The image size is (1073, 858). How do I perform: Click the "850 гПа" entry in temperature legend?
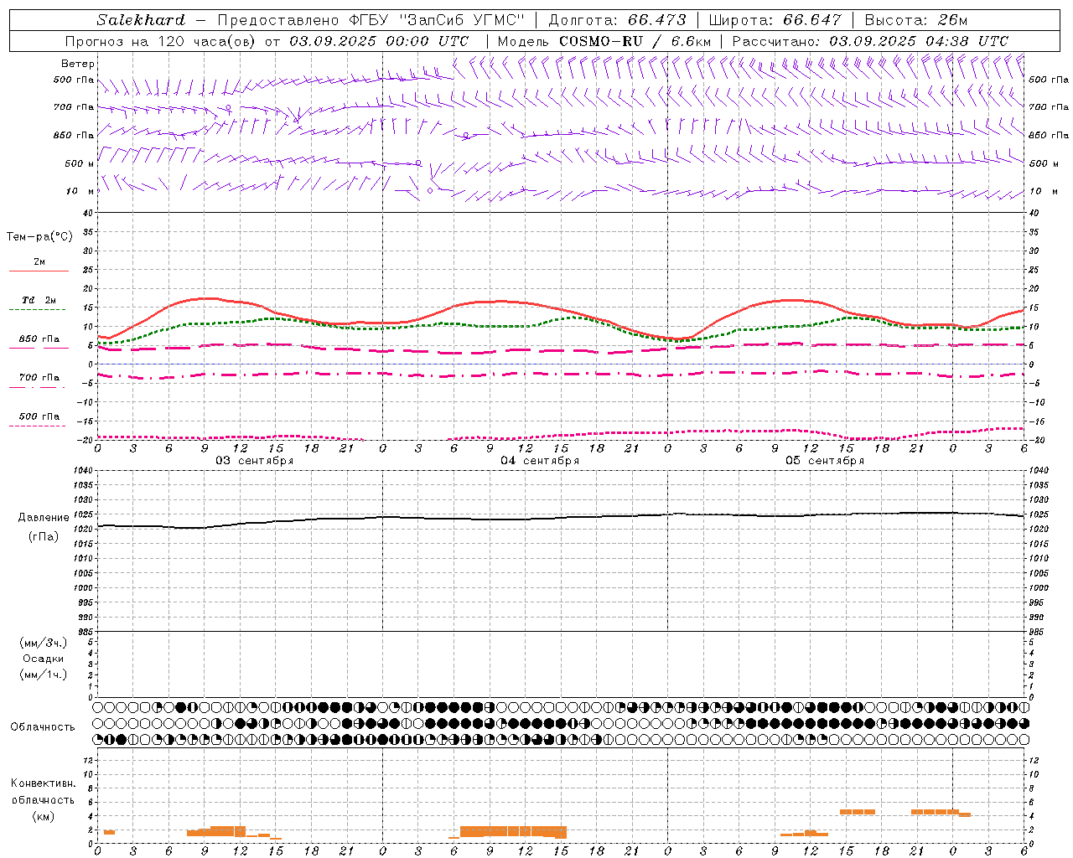[39, 339]
